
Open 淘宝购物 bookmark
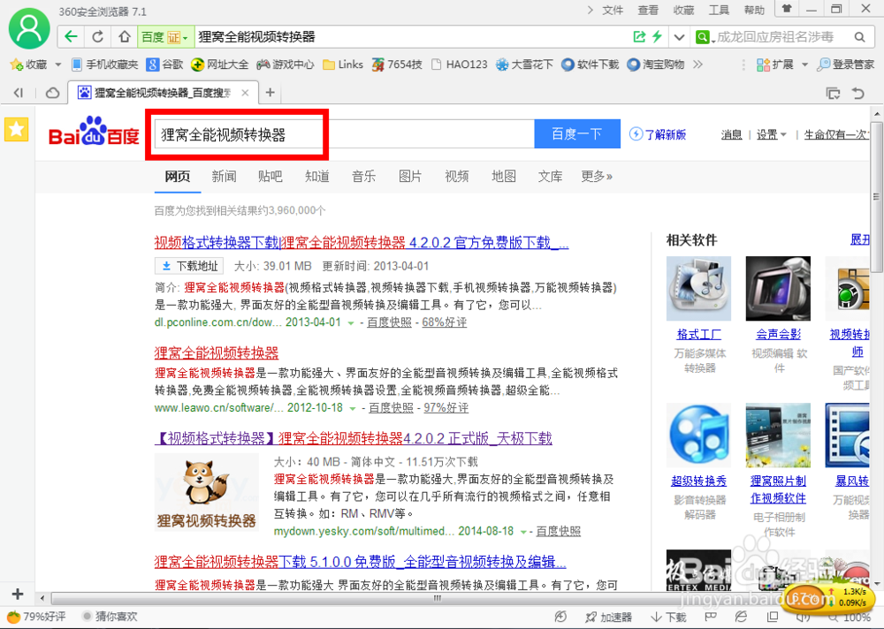[x=656, y=64]
